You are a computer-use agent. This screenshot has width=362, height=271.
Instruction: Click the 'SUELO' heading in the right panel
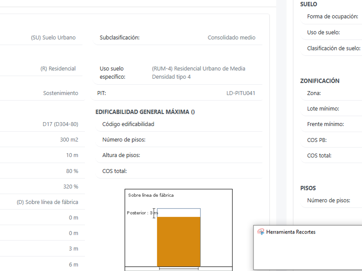coord(309,4)
